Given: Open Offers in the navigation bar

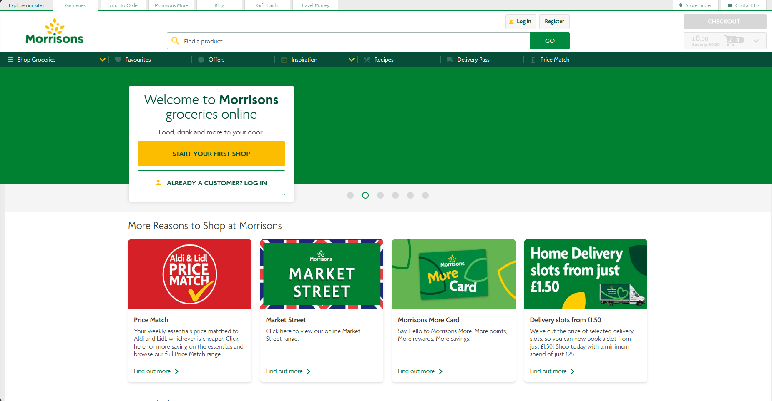Looking at the screenshot, I should pos(216,60).
